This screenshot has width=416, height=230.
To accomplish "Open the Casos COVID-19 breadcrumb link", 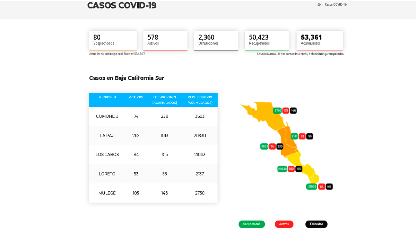I will (x=336, y=4).
